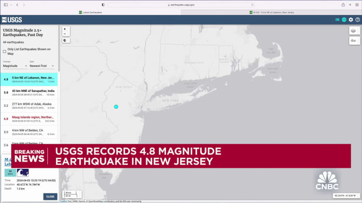The height and width of the screenshot is (203, 362).
Task: Close the event summary with CLOSE button
Action: tap(50, 197)
